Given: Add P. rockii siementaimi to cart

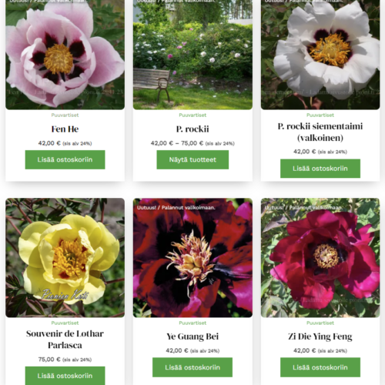Looking at the screenshot, I should 320,169.
